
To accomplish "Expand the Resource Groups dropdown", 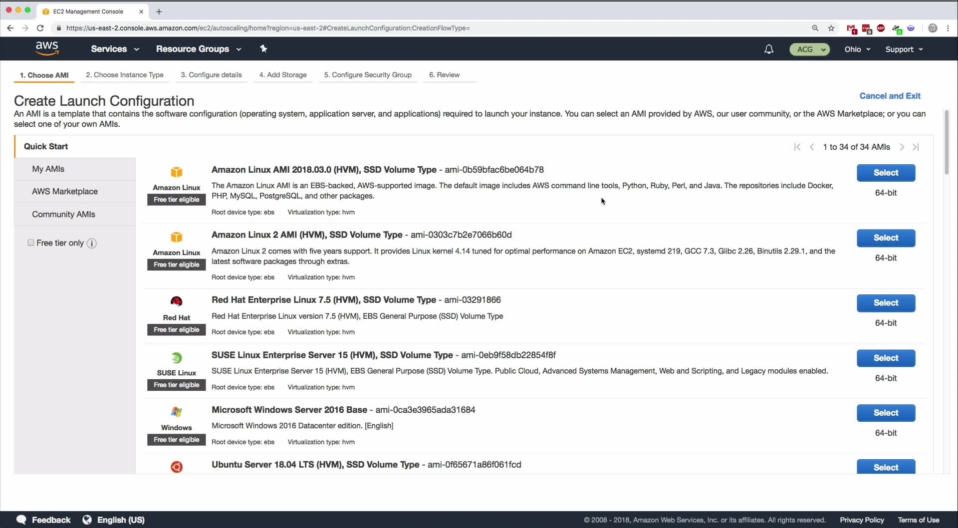I will (199, 49).
